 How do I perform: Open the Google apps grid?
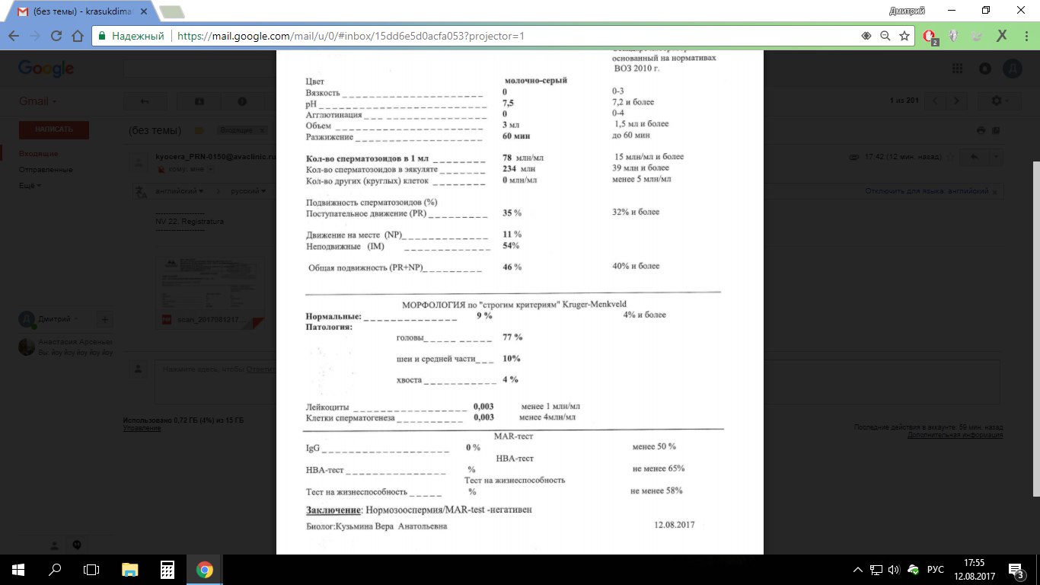[x=957, y=69]
